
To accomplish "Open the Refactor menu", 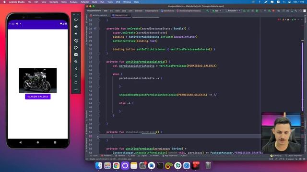I will (85, 2).
